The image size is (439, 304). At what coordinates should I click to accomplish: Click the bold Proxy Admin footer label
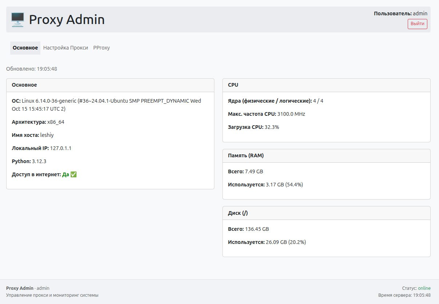click(20, 288)
